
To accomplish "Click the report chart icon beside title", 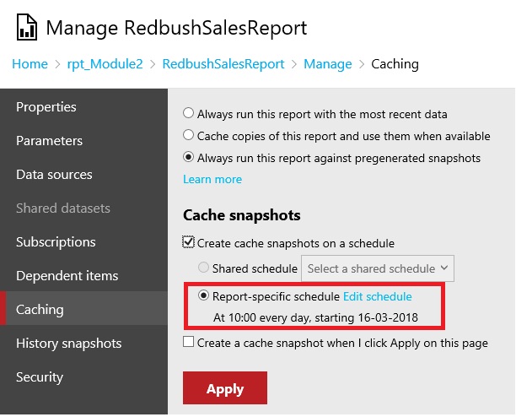I will click(x=24, y=28).
